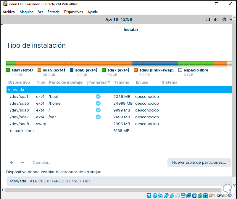Image resolution: width=237 pixels, height=199 pixels.
Task: Click the plus button to add partition
Action: pos(12,163)
